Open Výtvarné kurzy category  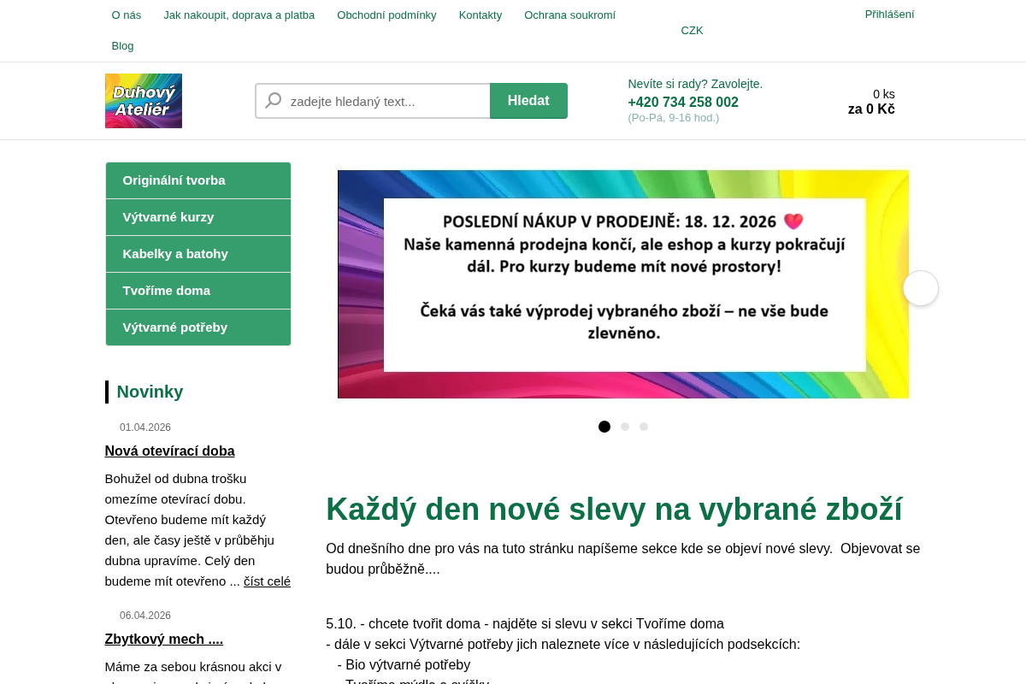pos(198,217)
